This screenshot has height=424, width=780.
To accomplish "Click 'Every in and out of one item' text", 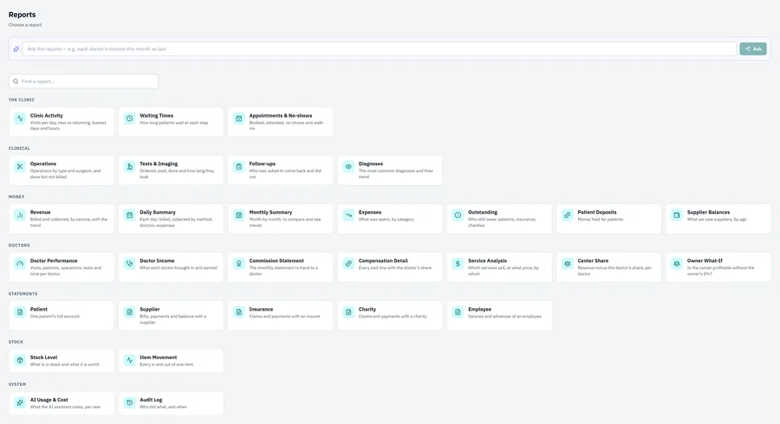I will coord(166,364).
